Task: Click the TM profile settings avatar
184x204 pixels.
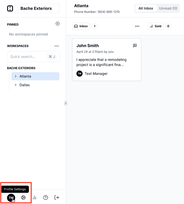Action: [x=11, y=198]
